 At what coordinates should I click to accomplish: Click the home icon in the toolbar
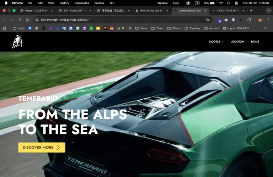[x=28, y=20]
